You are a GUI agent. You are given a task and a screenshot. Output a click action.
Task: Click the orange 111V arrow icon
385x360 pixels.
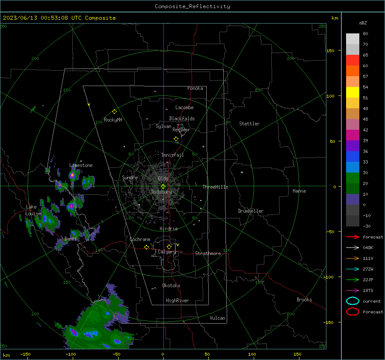pyautogui.click(x=352, y=258)
